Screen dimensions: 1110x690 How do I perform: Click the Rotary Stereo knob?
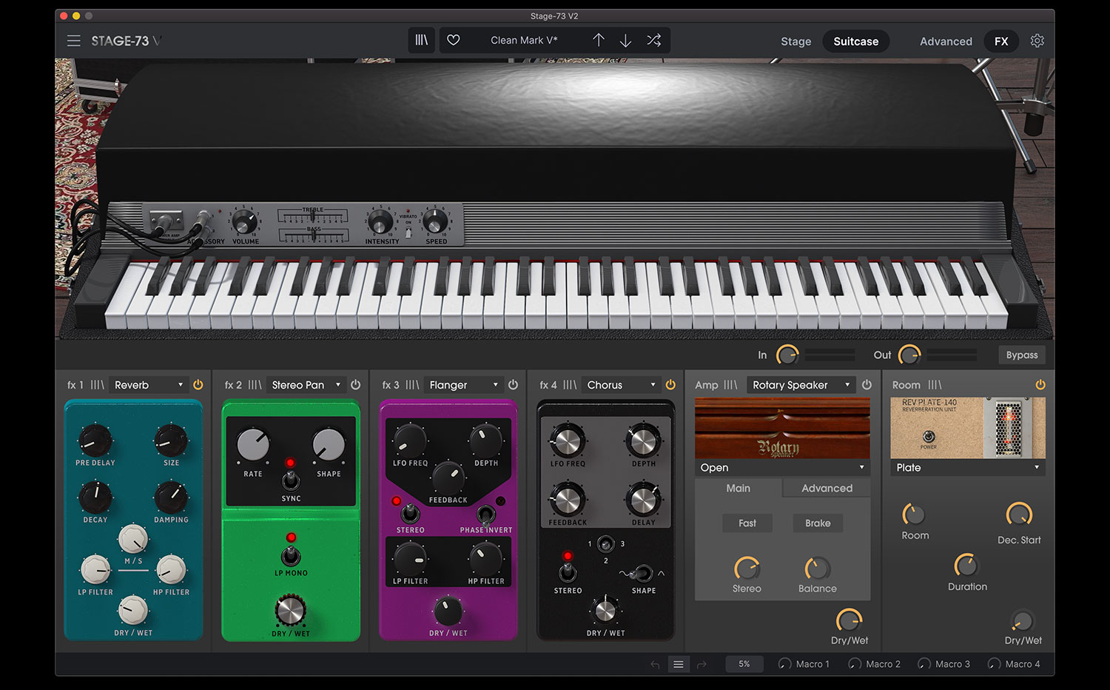(x=747, y=569)
